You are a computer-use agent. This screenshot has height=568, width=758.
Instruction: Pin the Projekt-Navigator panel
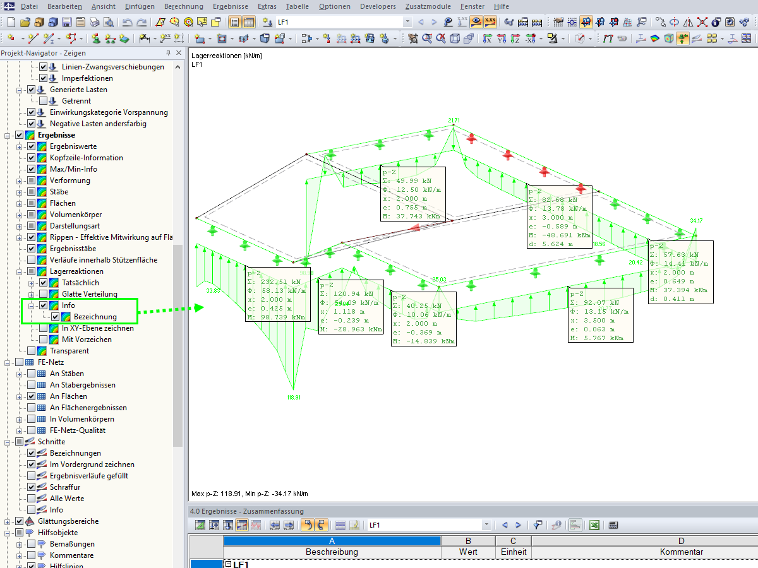coord(168,54)
